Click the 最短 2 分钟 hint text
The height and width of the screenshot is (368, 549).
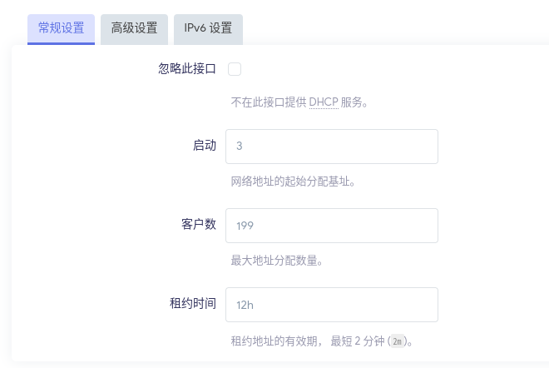tap(358, 341)
